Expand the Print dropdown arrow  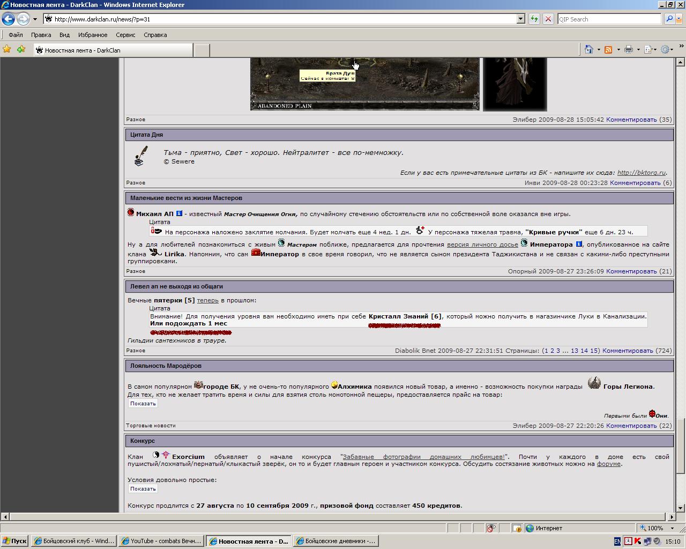point(638,50)
